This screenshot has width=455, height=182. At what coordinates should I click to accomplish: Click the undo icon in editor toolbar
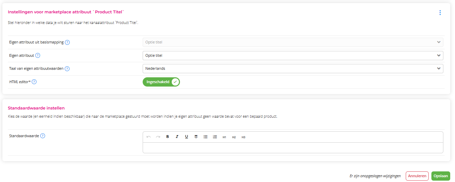(148, 137)
